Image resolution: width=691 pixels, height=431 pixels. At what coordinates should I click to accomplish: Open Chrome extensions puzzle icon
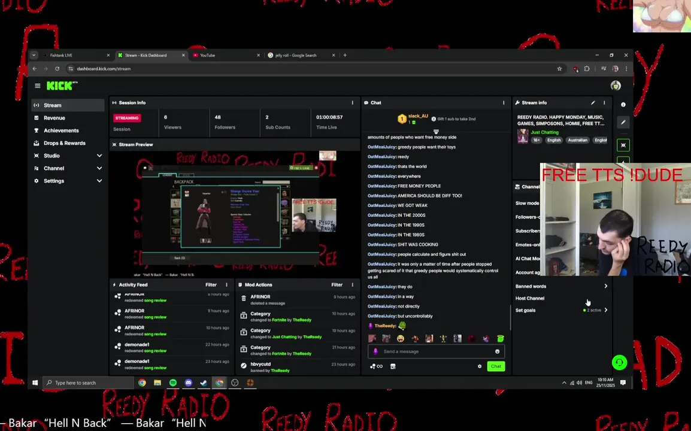point(587,69)
